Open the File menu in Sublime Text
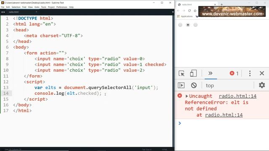This screenshot has width=269, height=151. (3, 7)
